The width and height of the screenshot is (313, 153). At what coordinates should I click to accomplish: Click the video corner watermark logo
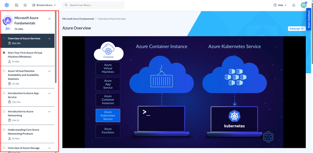pyautogui.click(x=268, y=137)
